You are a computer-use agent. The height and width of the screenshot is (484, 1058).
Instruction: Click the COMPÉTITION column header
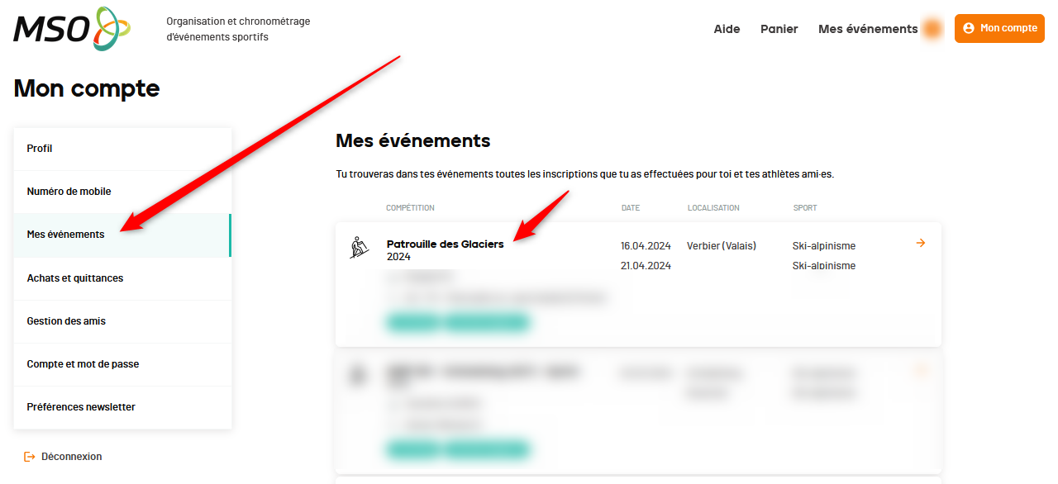click(x=410, y=208)
